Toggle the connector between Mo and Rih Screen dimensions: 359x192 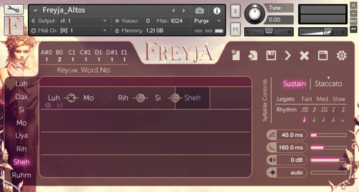[106, 98]
